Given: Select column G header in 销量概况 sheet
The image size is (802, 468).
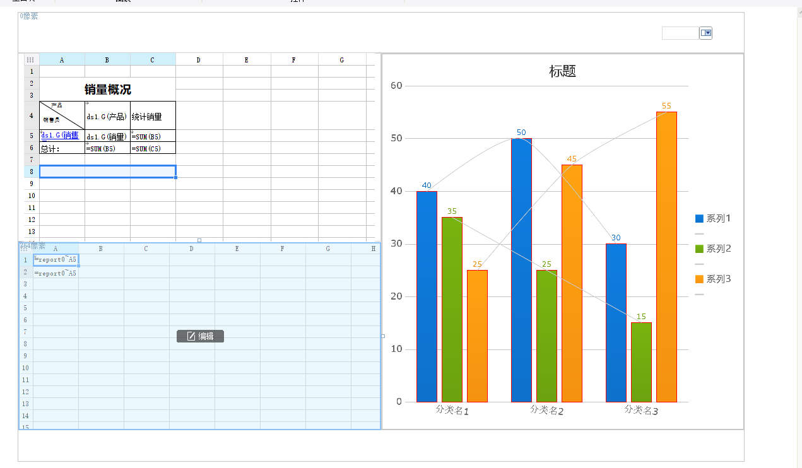Looking at the screenshot, I should [342, 60].
